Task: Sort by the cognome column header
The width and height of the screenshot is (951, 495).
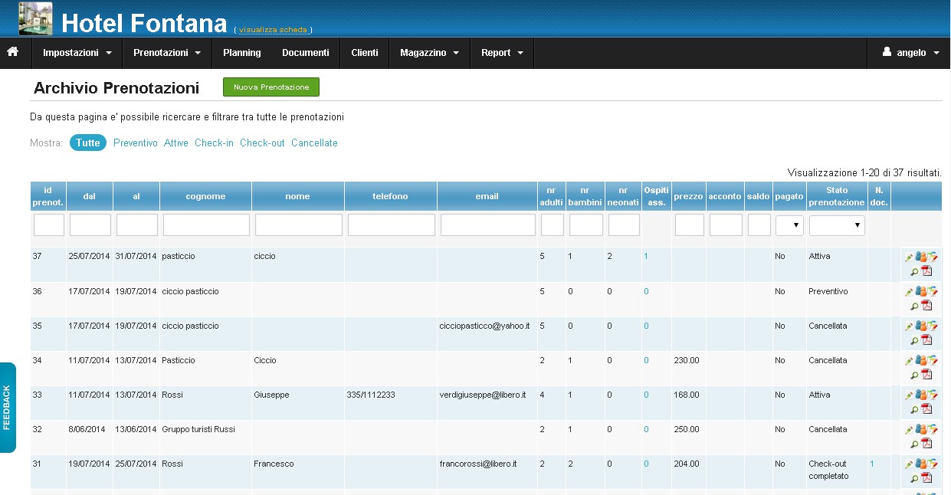Action: point(205,196)
